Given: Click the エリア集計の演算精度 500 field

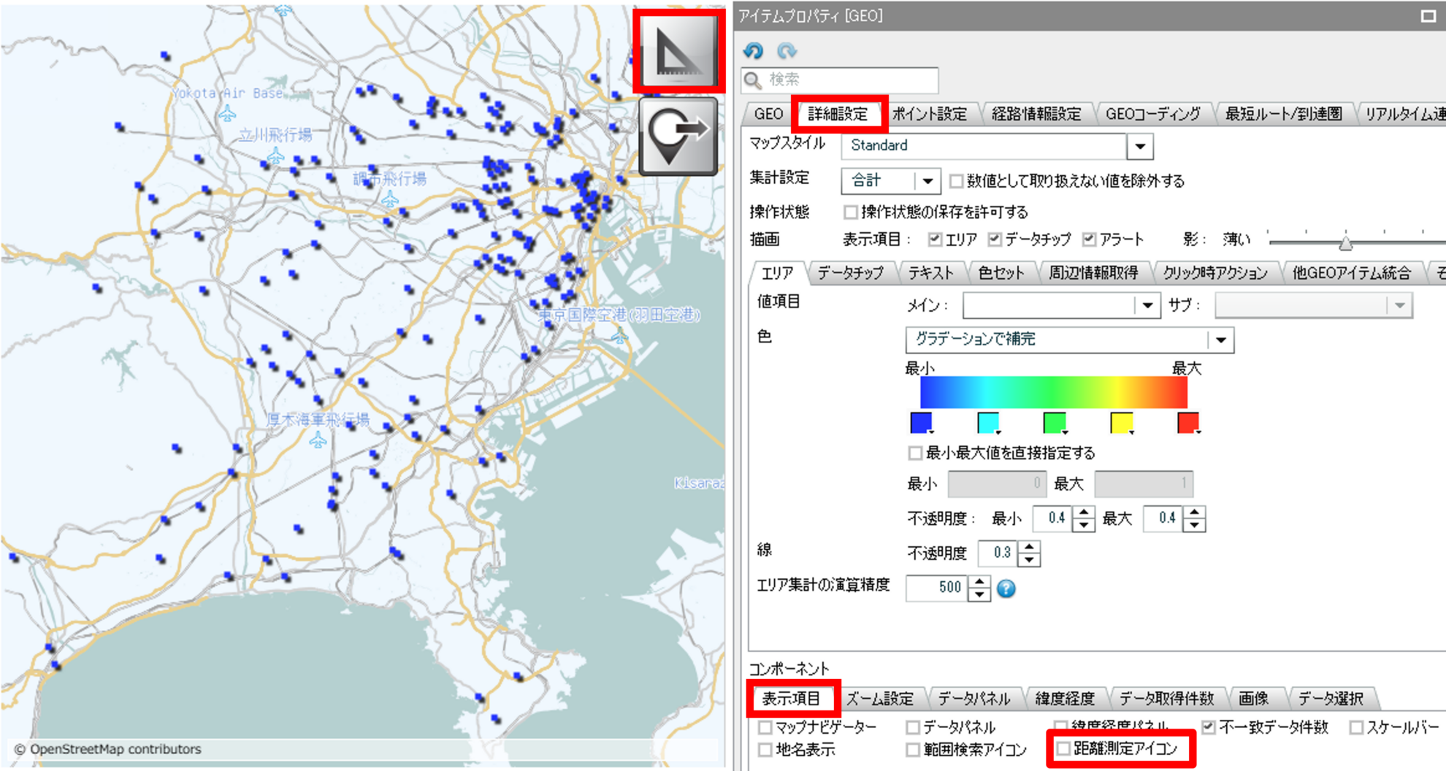Looking at the screenshot, I should tap(938, 588).
